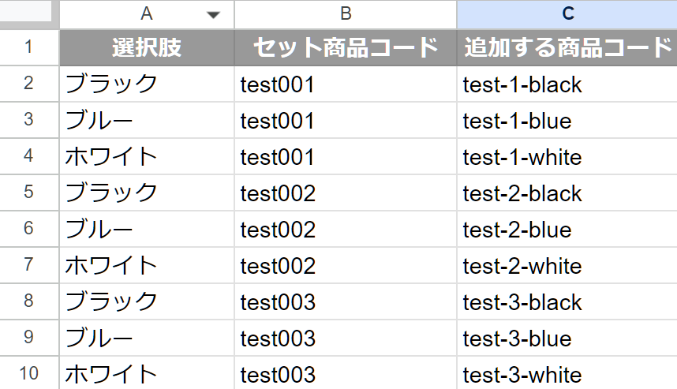The height and width of the screenshot is (389, 677).
Task: Select cell containing test-2-blue
Action: click(517, 230)
